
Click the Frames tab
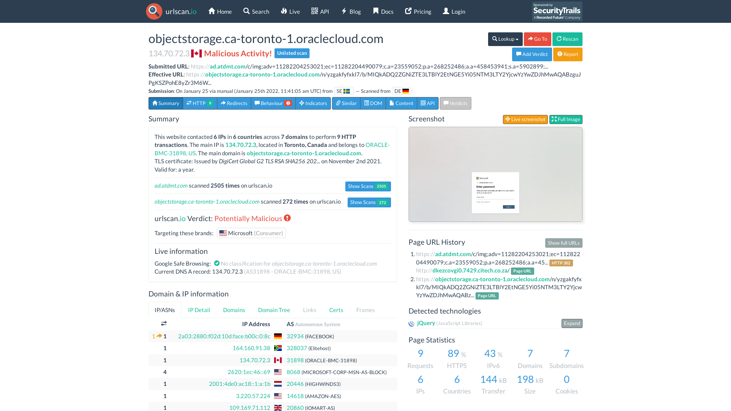[x=365, y=310]
